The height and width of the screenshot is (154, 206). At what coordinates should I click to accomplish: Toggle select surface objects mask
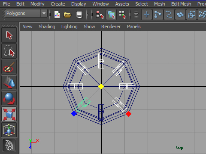tap(180, 15)
